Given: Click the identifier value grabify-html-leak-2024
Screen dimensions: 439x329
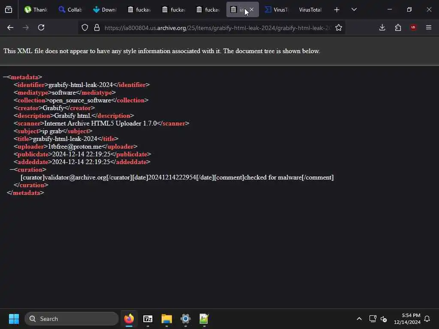Looking at the screenshot, I should coord(81,85).
